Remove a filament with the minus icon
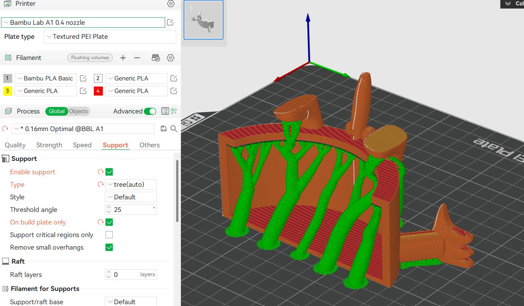 (x=137, y=58)
